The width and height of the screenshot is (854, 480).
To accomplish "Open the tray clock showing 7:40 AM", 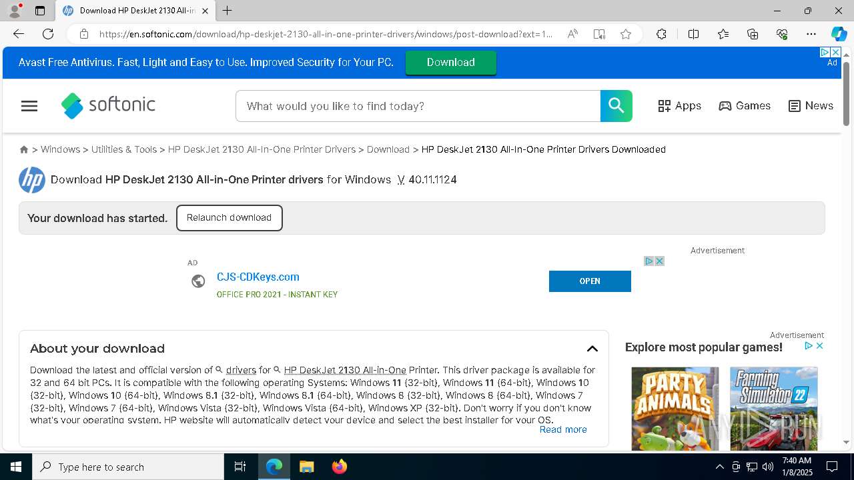I will point(797,467).
